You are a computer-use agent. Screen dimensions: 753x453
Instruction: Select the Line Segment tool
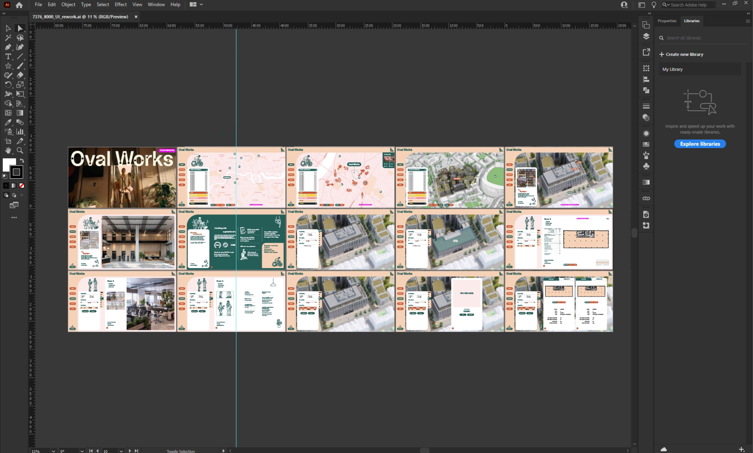20,56
